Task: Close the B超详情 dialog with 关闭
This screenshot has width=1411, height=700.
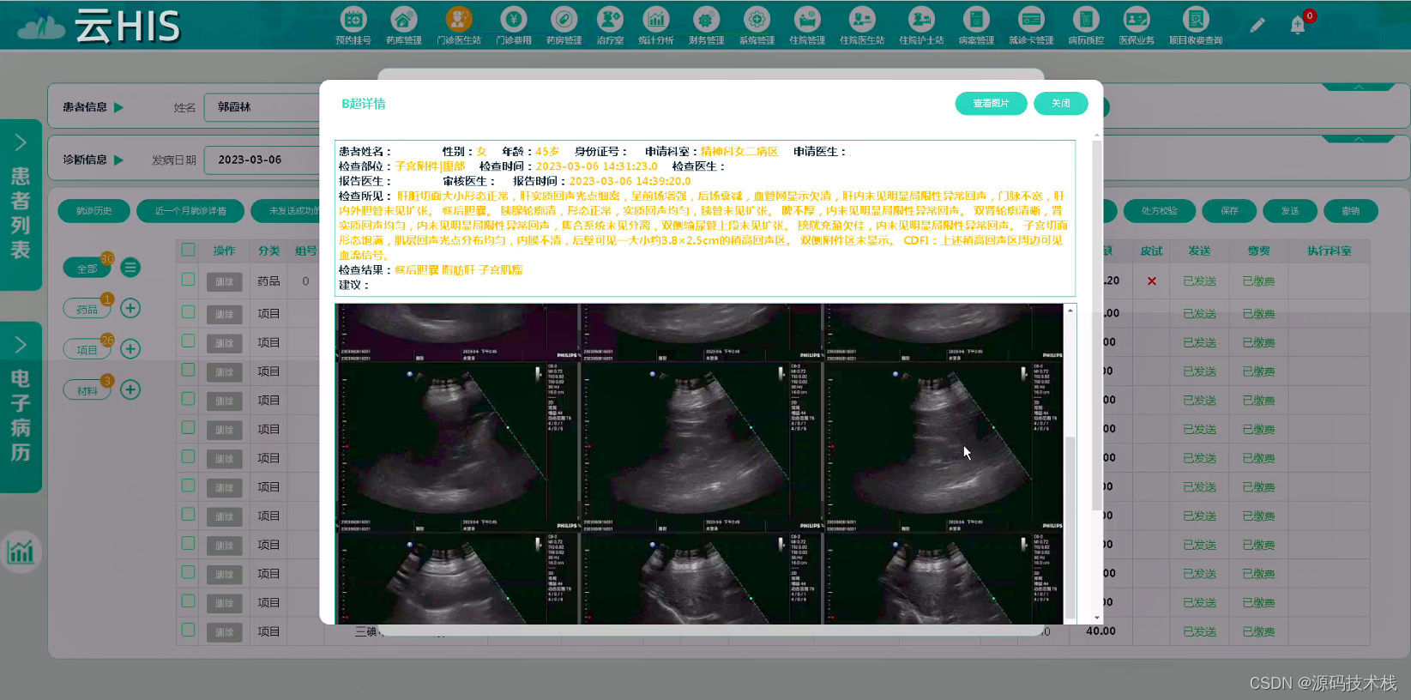Action: click(x=1061, y=103)
